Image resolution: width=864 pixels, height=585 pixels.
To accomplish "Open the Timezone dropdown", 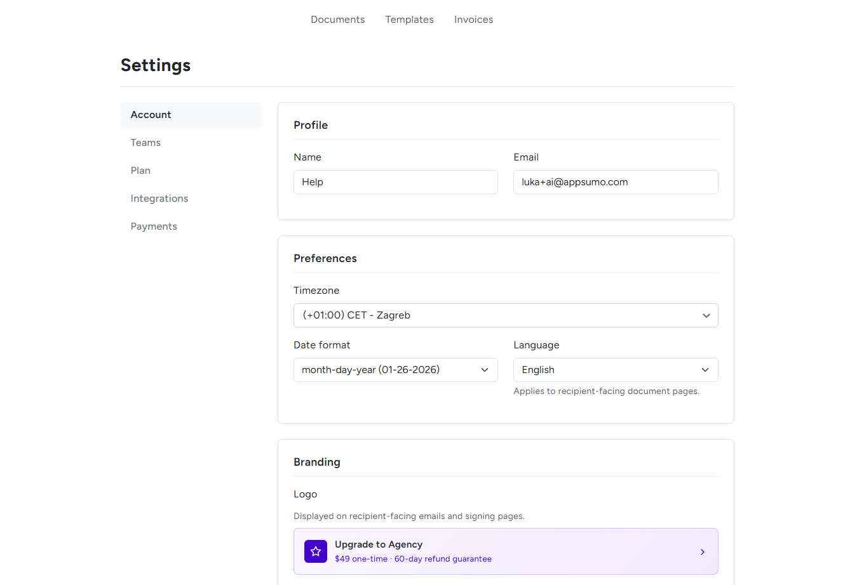I will click(505, 315).
